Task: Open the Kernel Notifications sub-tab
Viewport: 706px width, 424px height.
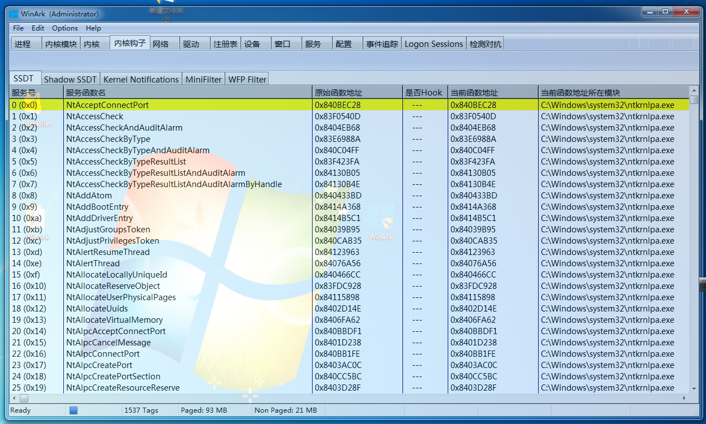Action: (141, 79)
